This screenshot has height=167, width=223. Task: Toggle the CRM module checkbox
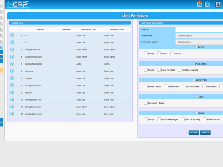point(198,96)
